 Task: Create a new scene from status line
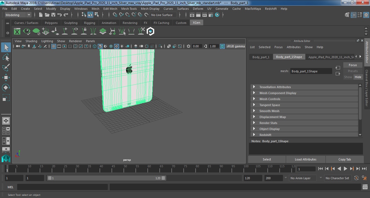(x=41, y=15)
